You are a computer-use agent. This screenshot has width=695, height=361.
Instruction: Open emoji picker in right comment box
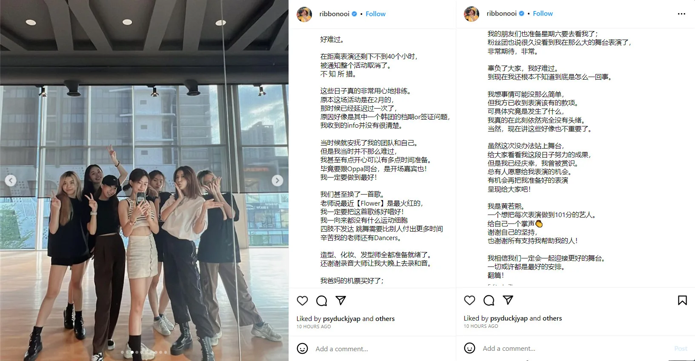(469, 348)
